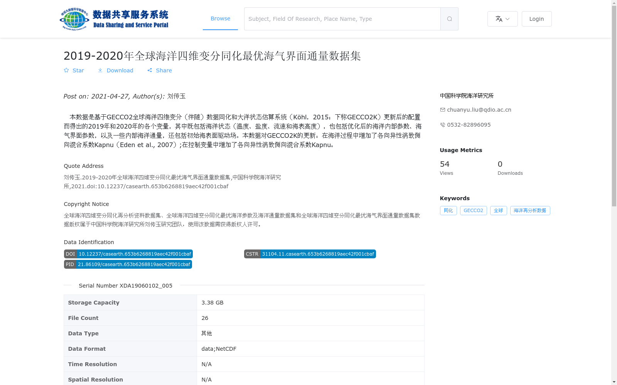Click the Spatial Resolution row label
The height and width of the screenshot is (385, 617).
[x=96, y=380]
